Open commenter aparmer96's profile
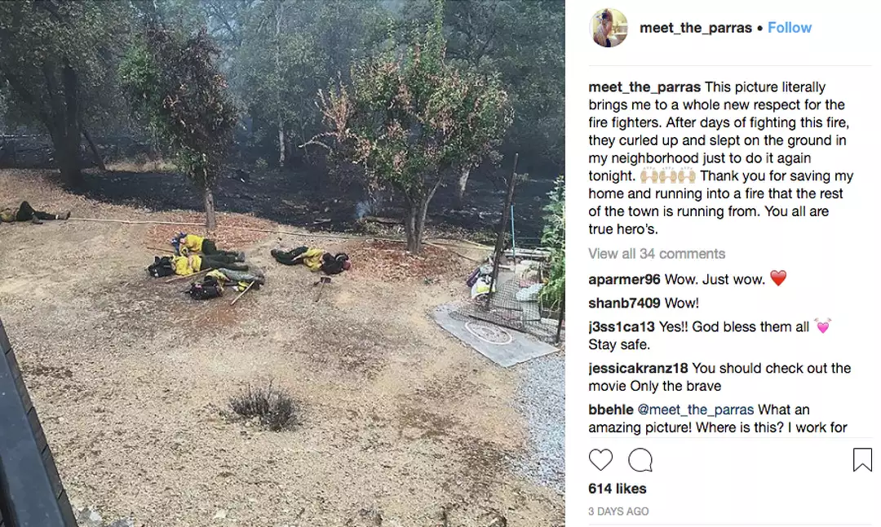 click(x=624, y=279)
